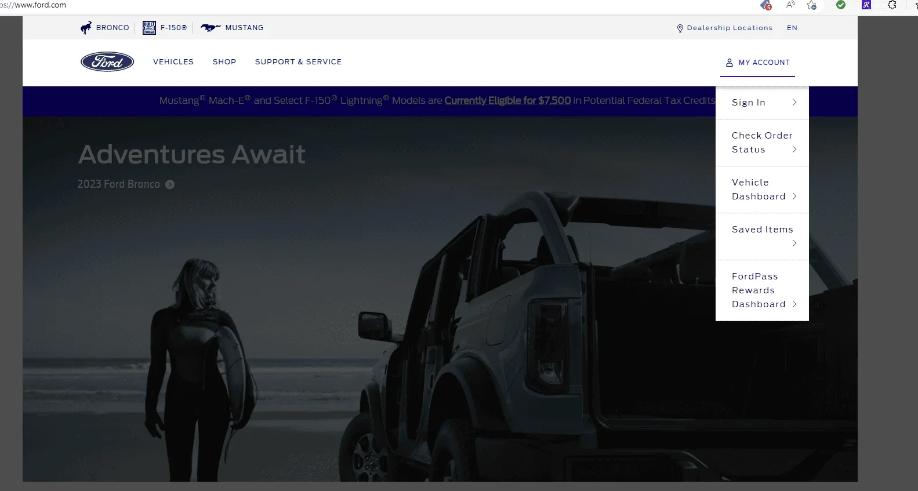Select Check Order Status menu entry
918x491 pixels.
tap(762, 143)
